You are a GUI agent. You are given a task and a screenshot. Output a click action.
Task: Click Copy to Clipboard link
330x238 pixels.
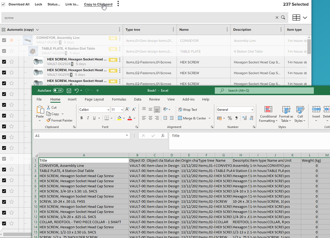(98, 4)
